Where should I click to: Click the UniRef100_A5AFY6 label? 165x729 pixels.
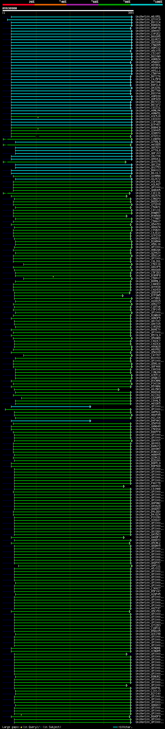coord(148,28)
